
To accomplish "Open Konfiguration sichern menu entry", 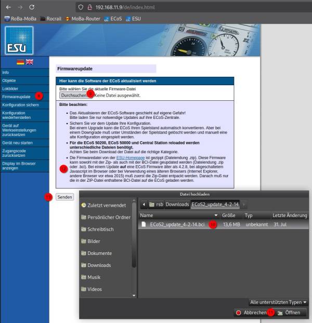I will pos(25,105).
